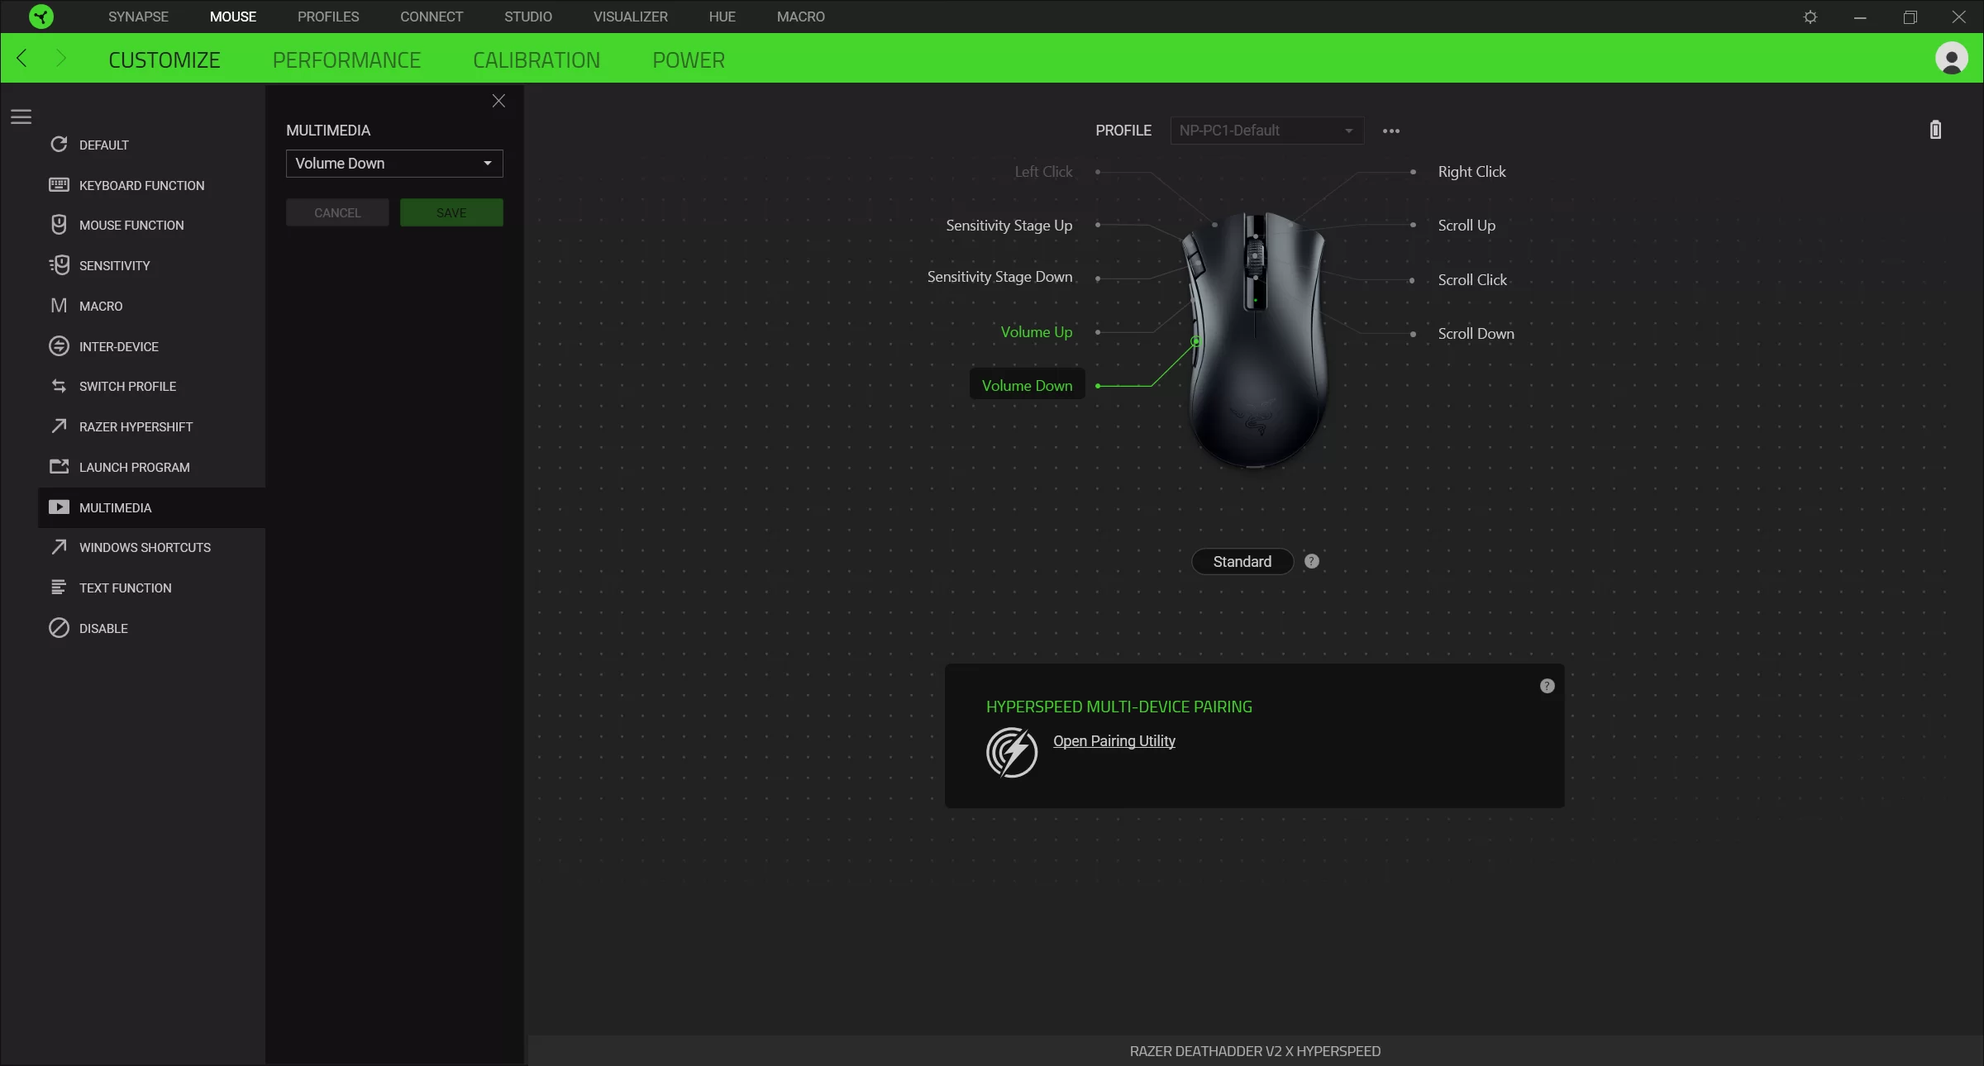This screenshot has height=1066, width=1984.
Task: Select the Scroll Click button assignment
Action: pyautogui.click(x=1472, y=280)
